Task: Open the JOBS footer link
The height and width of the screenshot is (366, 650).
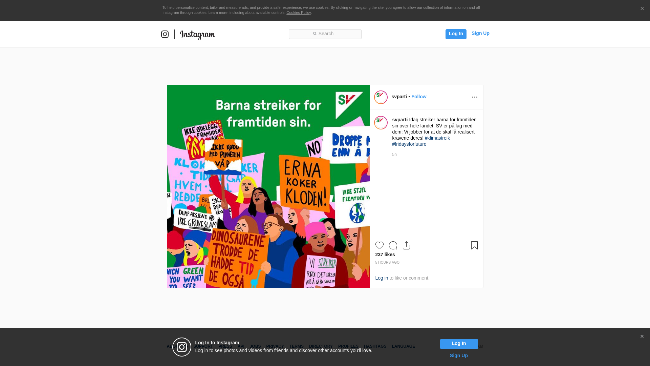Action: pyautogui.click(x=255, y=346)
